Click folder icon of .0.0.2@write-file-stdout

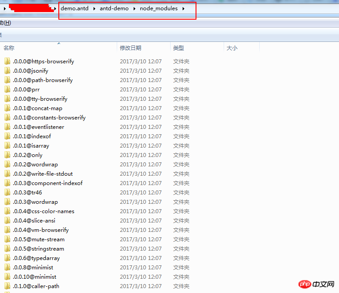click(x=7, y=173)
